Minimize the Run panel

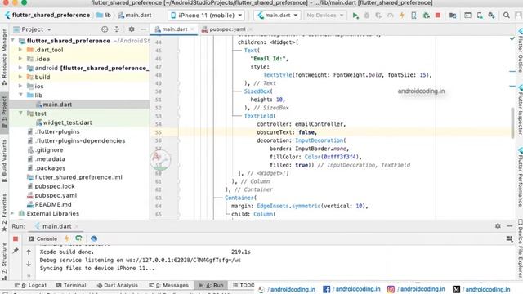tap(509, 226)
